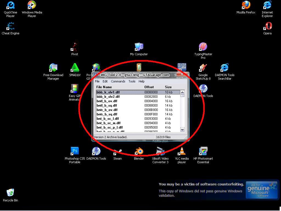Click the File Name column header
Screen dimensions: 281x211
tap(104, 87)
